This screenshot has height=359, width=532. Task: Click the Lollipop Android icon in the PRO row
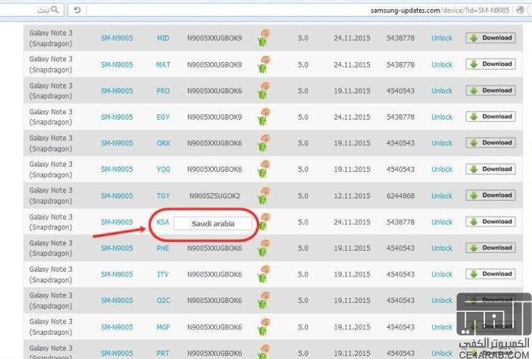coord(264,91)
